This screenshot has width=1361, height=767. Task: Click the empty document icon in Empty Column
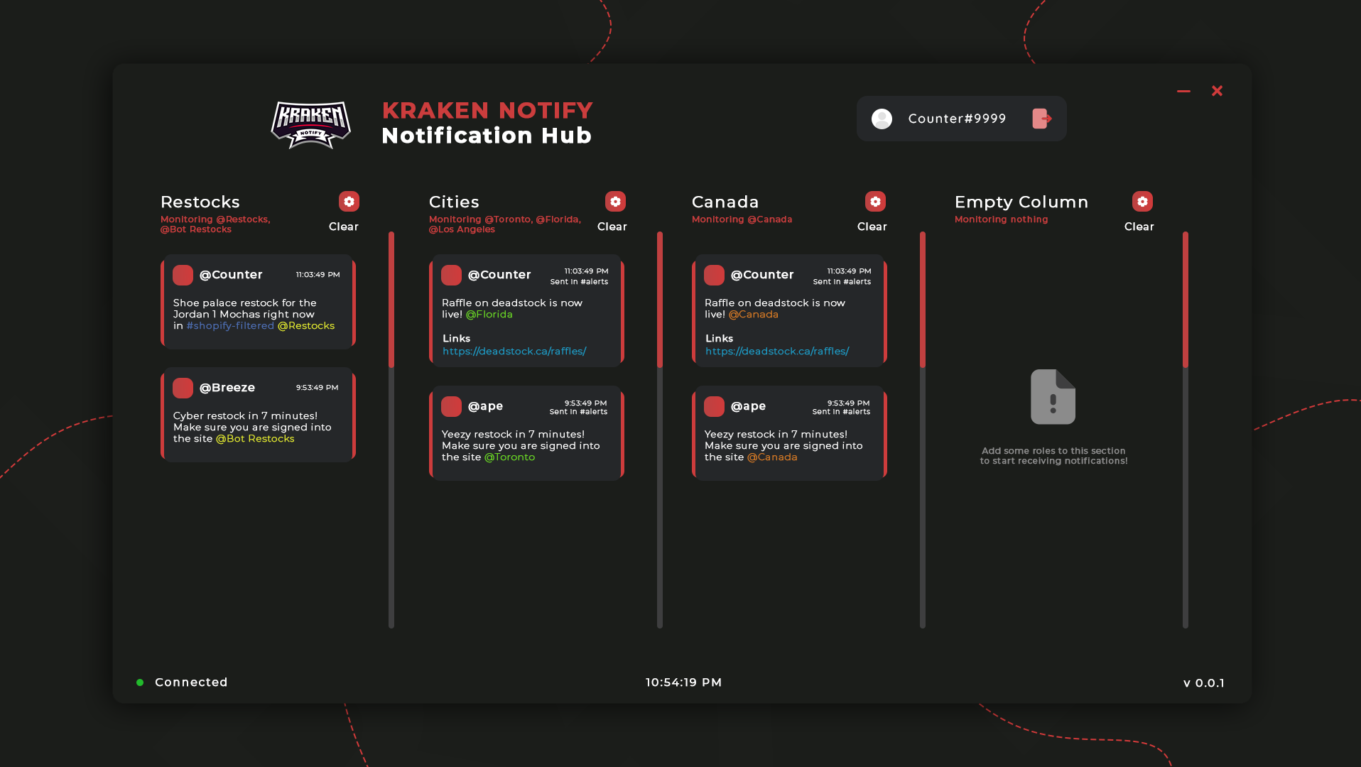point(1053,397)
